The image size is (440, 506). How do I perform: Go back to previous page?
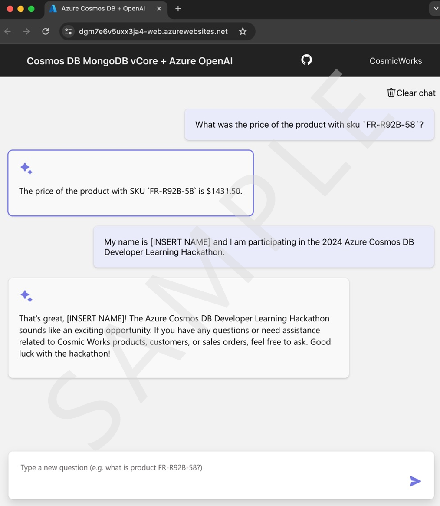(8, 31)
